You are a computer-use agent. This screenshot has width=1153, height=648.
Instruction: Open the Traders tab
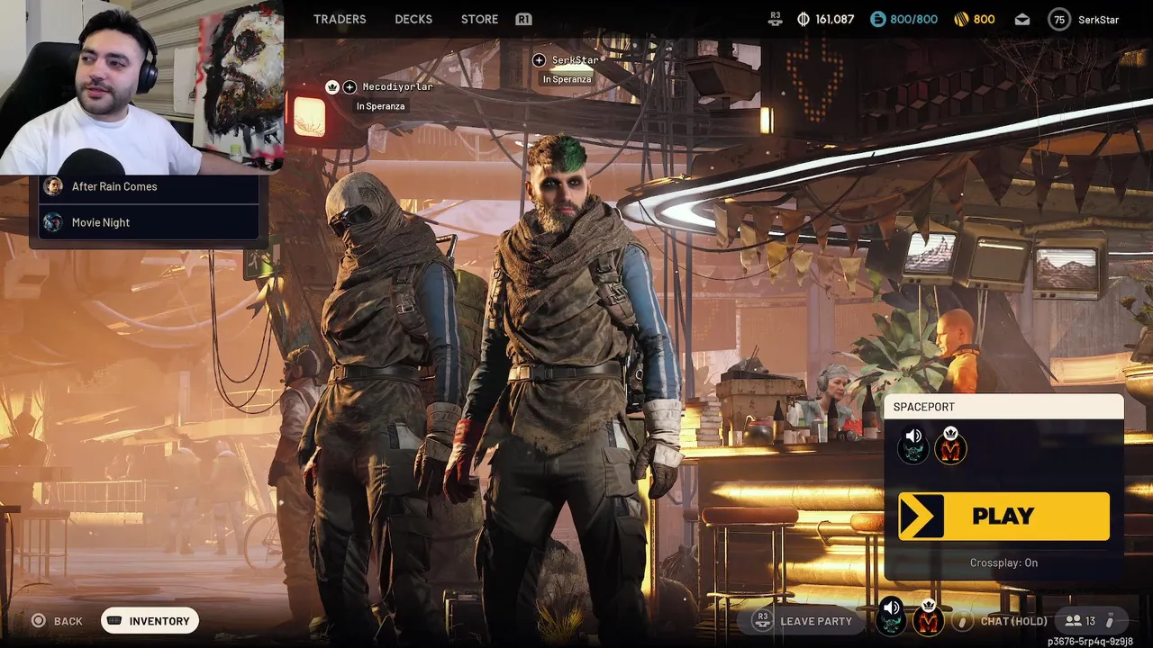coord(340,19)
